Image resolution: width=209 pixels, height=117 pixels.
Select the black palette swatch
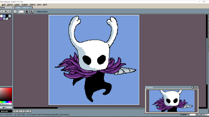pyautogui.click(x=7, y=16)
